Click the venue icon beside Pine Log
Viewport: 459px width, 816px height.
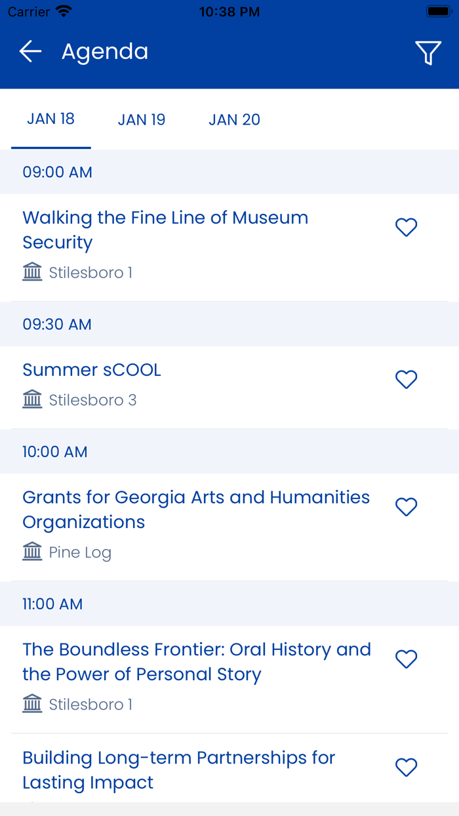pyautogui.click(x=32, y=552)
